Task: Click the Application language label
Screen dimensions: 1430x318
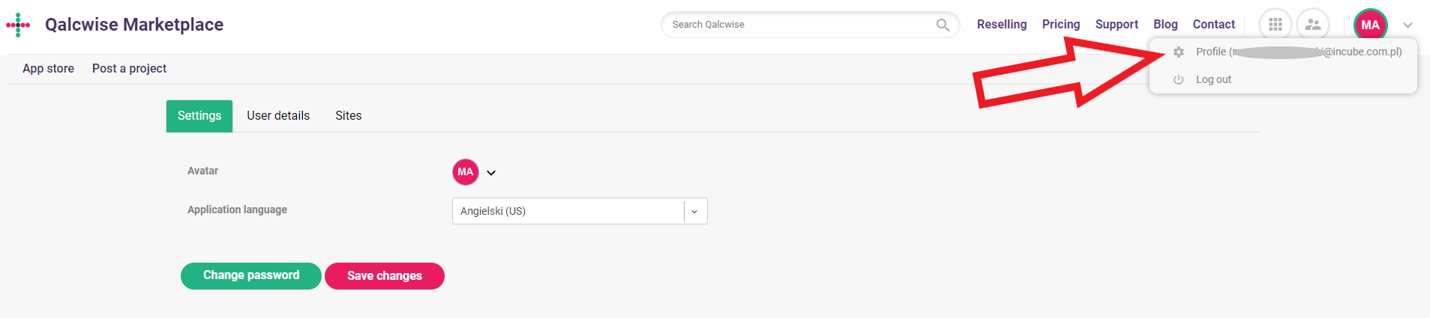Action: click(x=237, y=210)
